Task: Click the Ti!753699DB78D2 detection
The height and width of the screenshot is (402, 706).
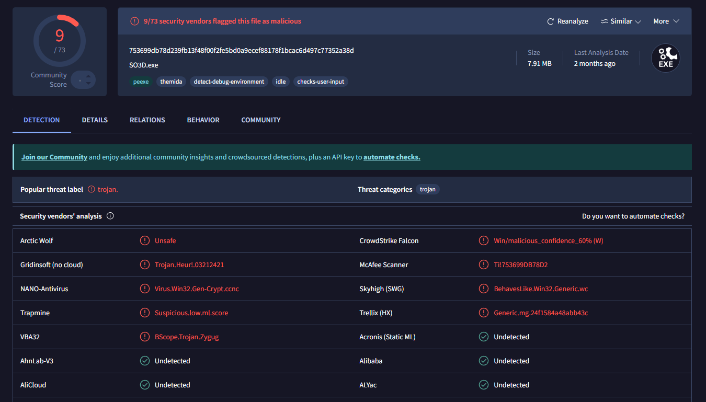Action: [521, 265]
